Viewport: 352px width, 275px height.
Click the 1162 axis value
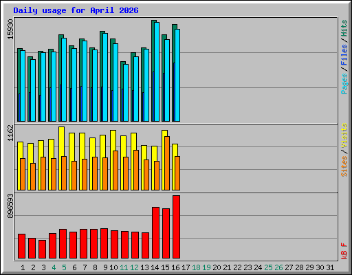tap(10, 133)
